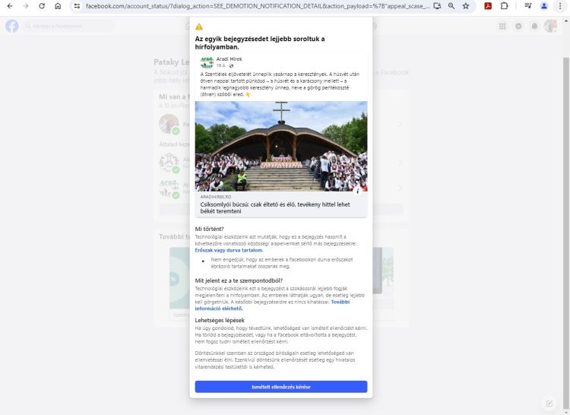Click the compose pencil icon at bottom right

pos(549,404)
